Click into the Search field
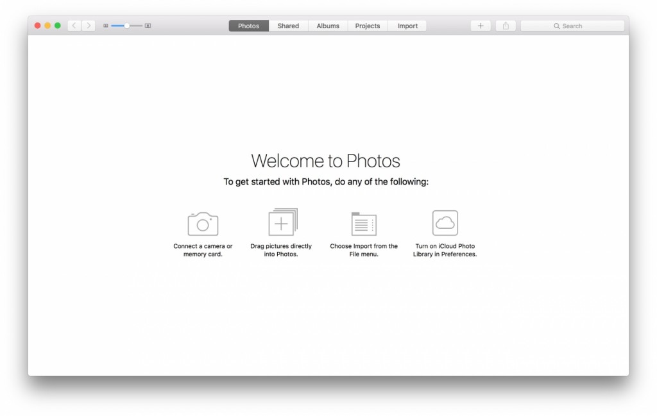Viewport: 657px width, 416px height. (572, 26)
